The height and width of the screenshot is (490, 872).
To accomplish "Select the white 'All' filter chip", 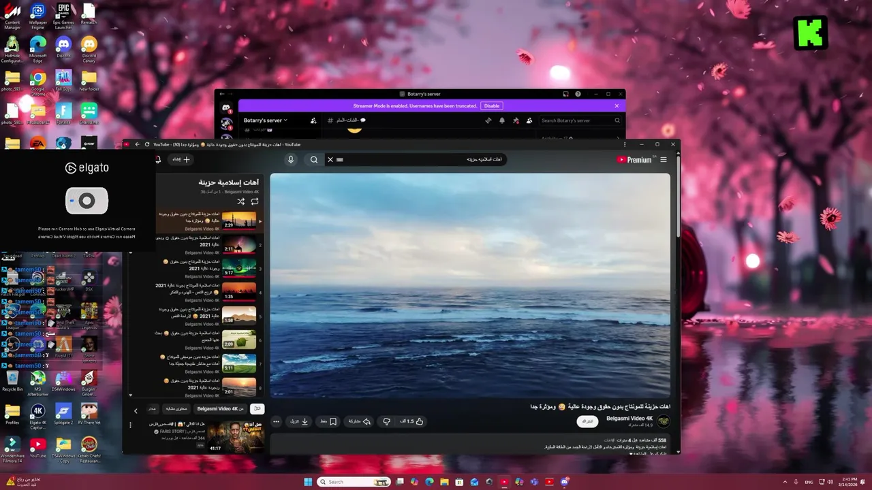I will point(257,409).
